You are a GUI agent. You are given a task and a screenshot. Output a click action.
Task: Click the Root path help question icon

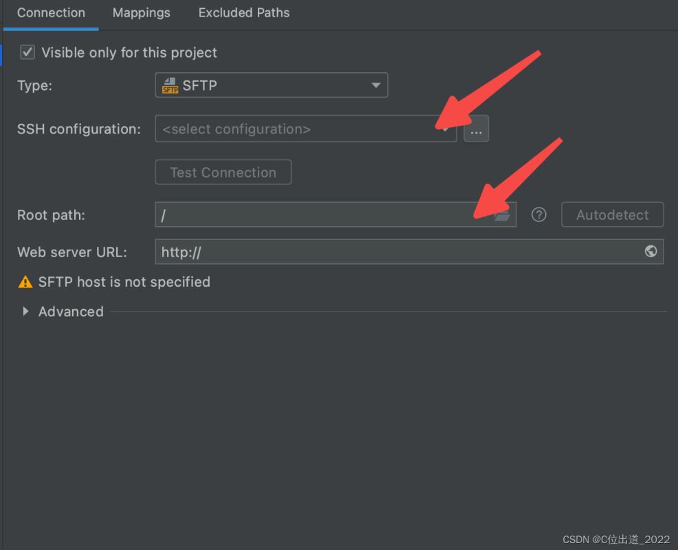pos(539,214)
